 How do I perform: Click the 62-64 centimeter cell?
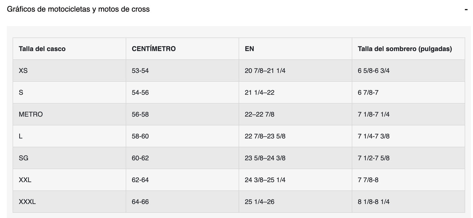pyautogui.click(x=140, y=180)
